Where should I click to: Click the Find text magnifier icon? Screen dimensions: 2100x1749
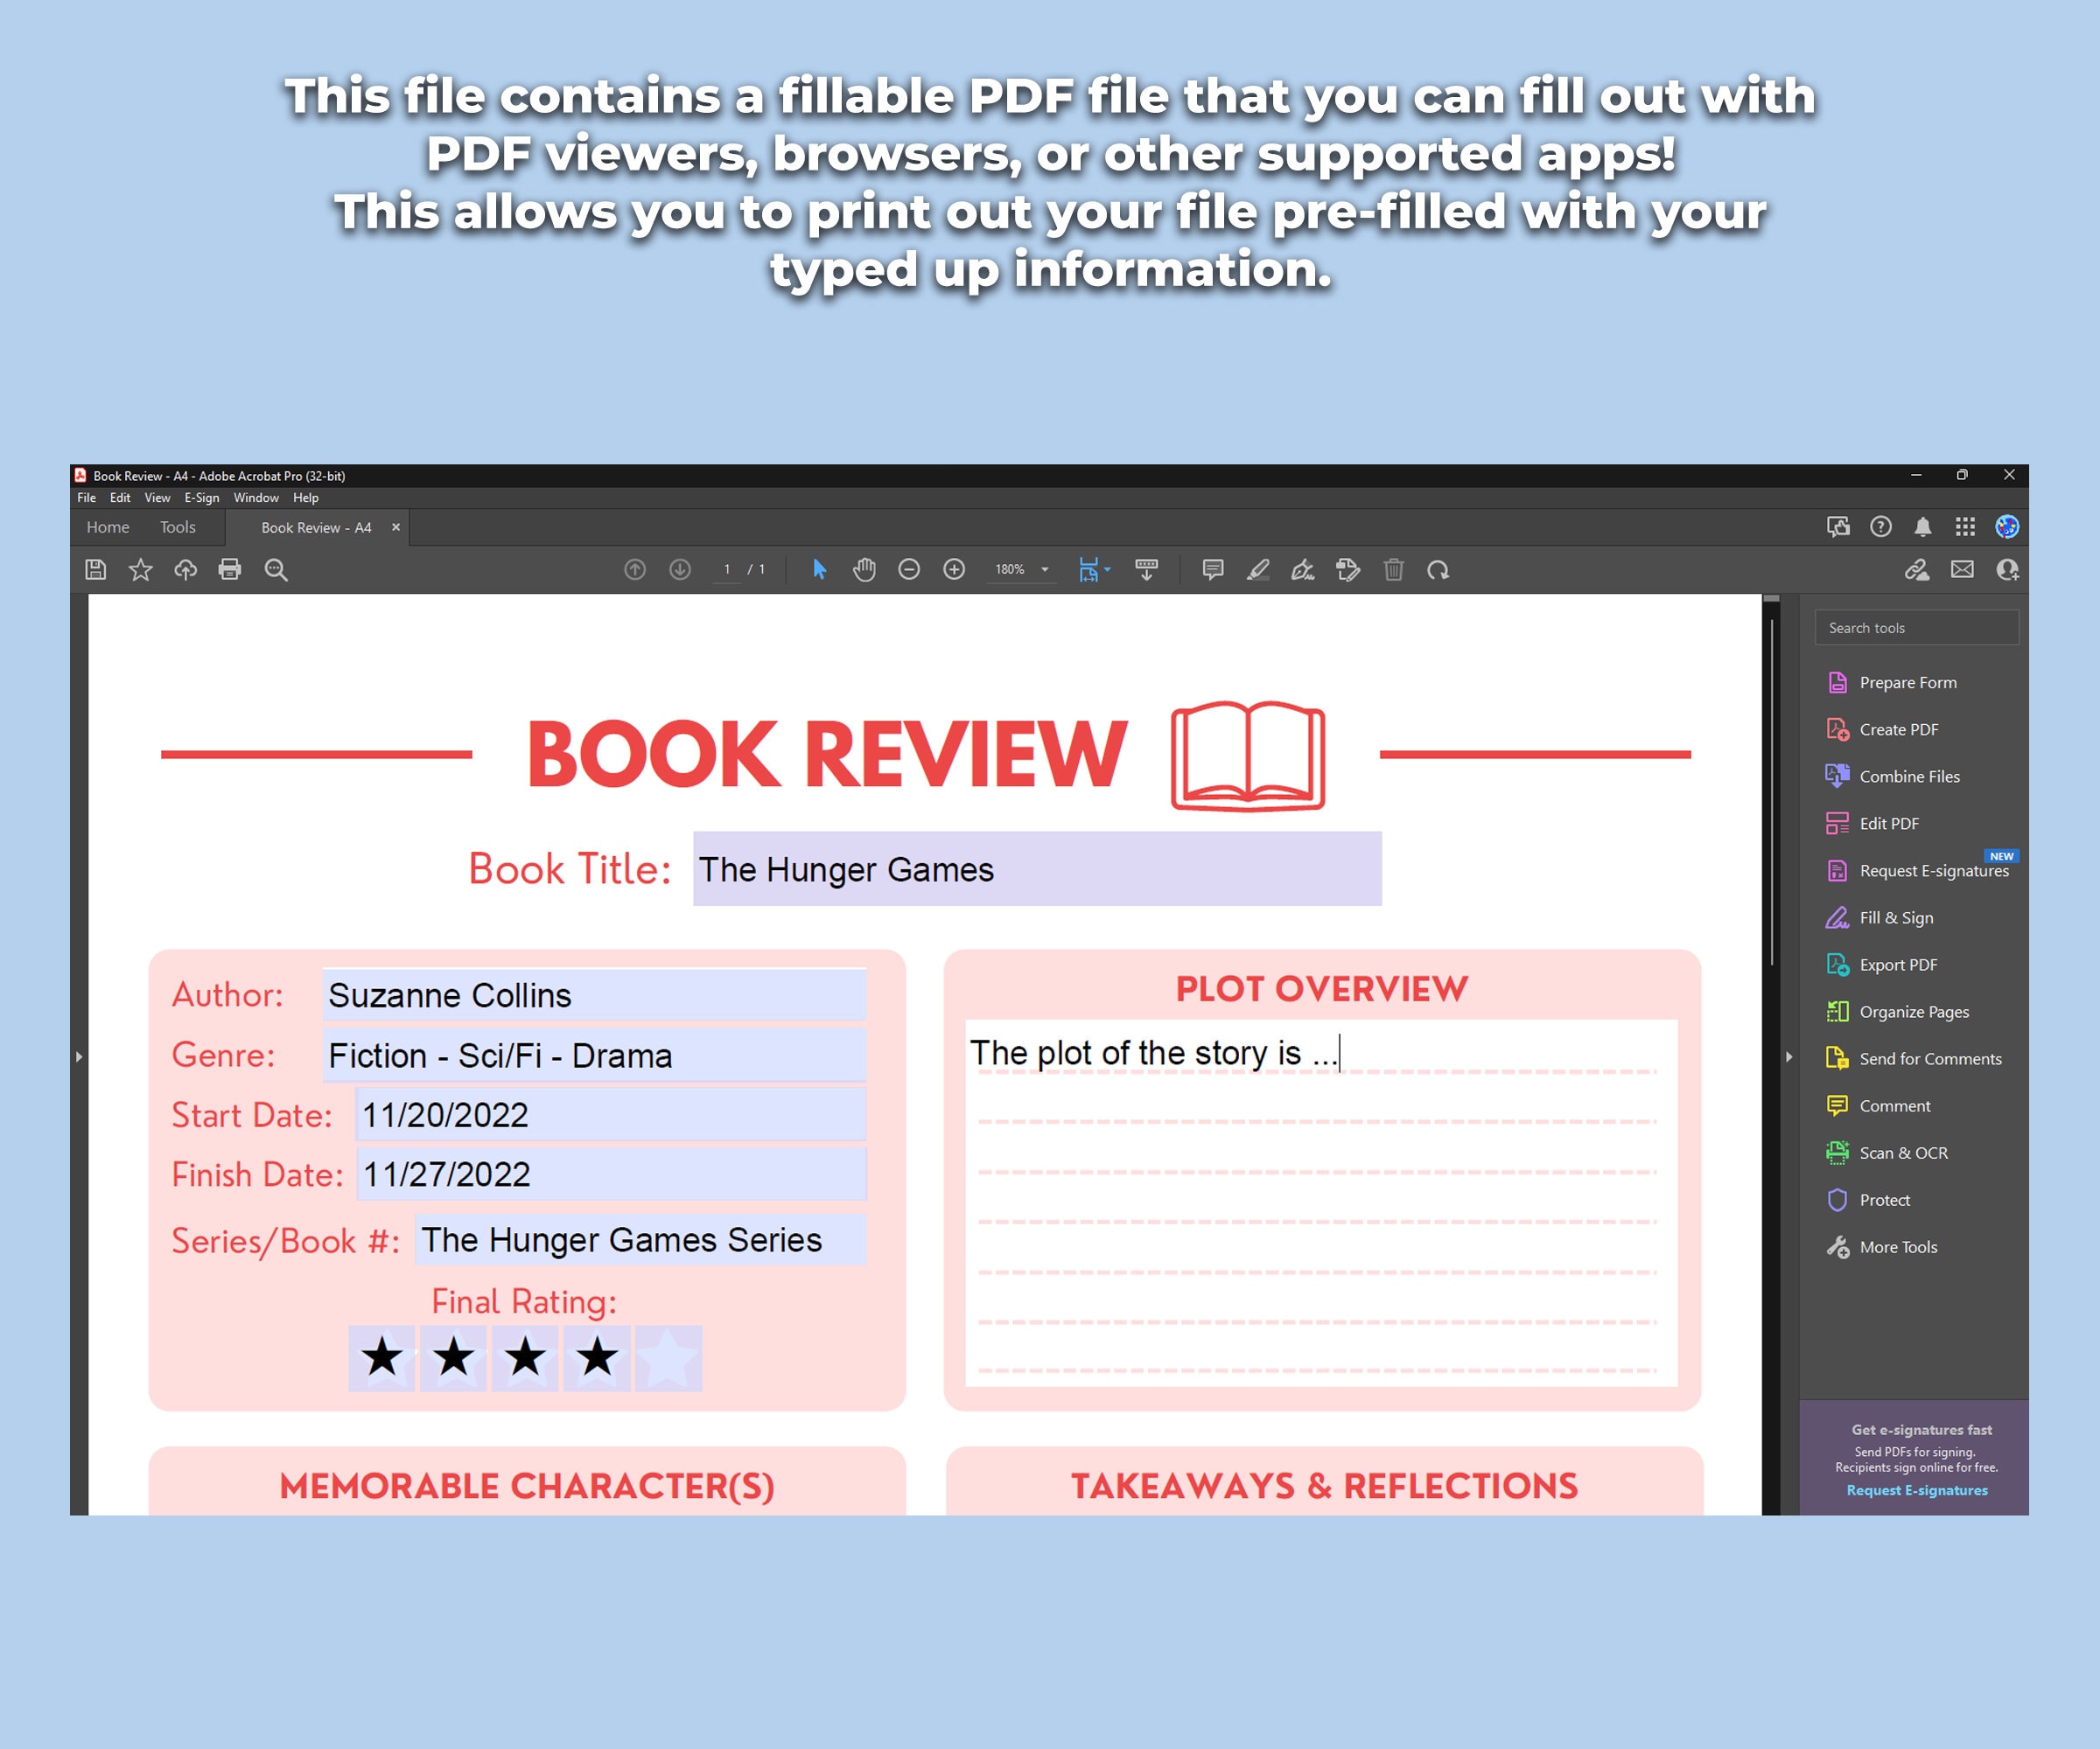click(276, 569)
